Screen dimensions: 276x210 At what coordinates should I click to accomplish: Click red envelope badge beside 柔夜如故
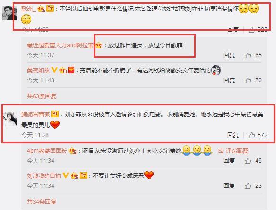coord(71,70)
